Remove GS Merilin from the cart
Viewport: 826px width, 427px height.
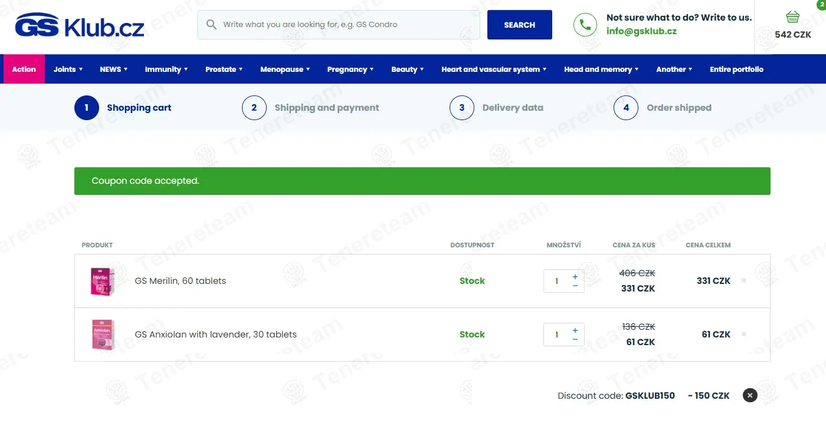743,281
